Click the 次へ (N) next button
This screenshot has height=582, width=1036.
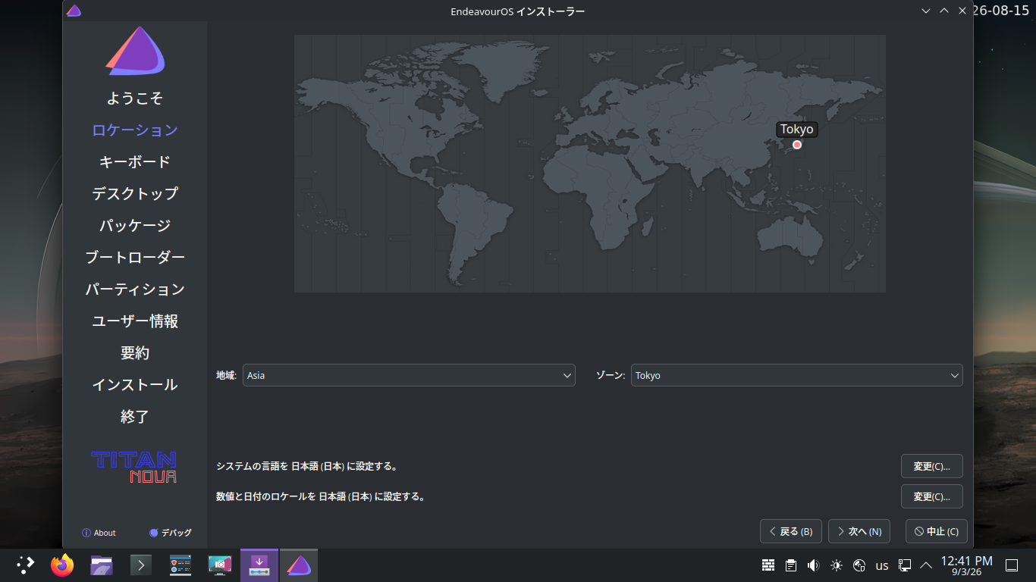(x=859, y=531)
